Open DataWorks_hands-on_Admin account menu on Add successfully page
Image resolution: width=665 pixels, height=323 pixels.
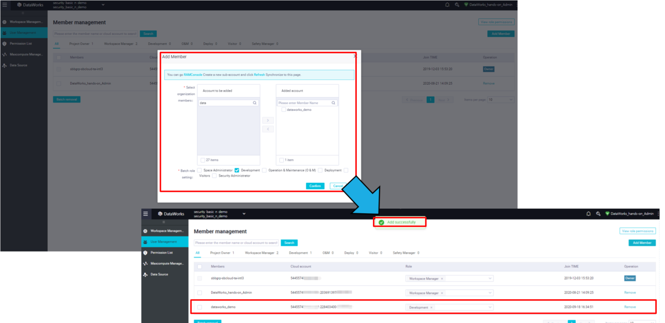click(x=630, y=213)
